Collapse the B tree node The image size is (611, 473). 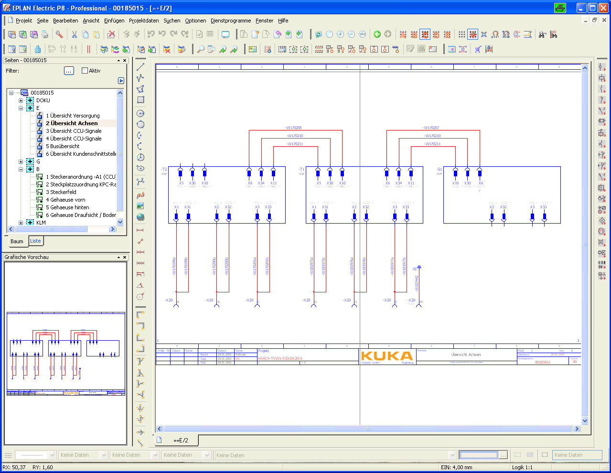(21, 169)
